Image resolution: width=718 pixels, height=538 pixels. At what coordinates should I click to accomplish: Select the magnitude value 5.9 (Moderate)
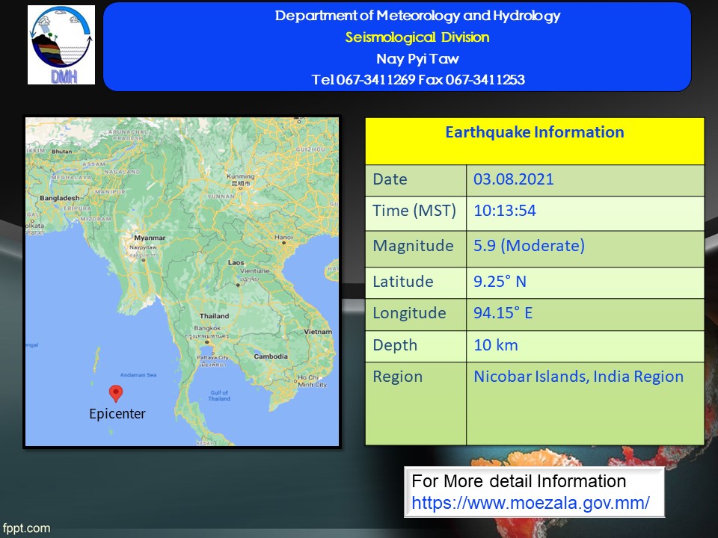[x=529, y=246]
